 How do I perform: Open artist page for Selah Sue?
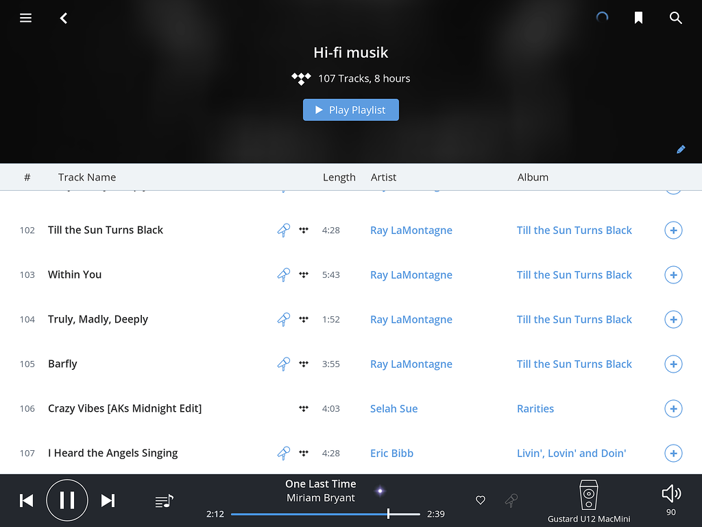[394, 408]
